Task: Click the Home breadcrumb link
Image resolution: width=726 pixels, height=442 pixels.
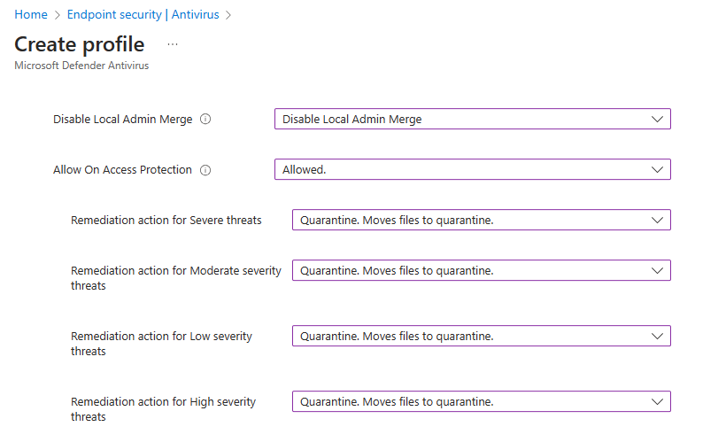Action: 31,15
